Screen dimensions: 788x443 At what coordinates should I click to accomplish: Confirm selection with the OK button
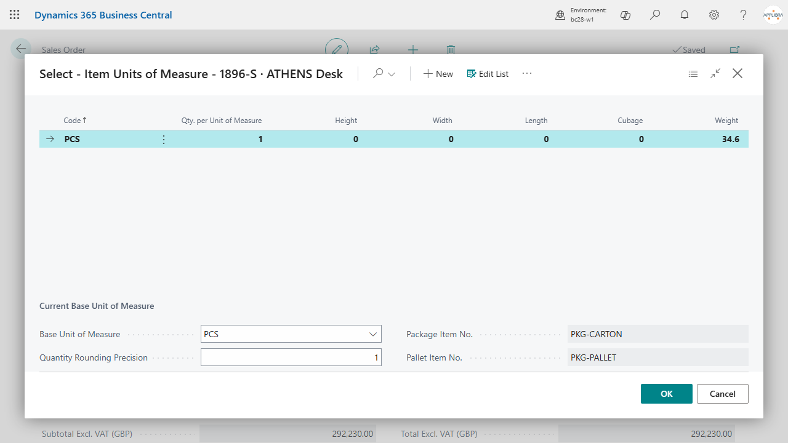click(x=667, y=394)
